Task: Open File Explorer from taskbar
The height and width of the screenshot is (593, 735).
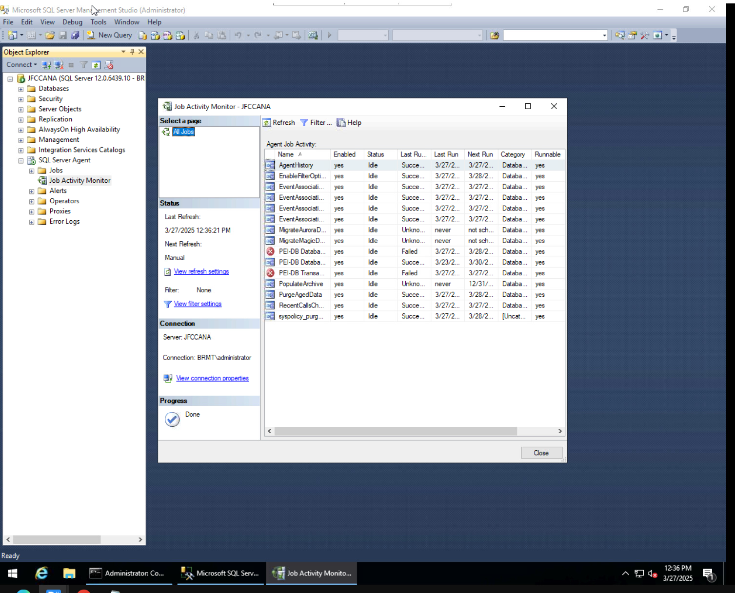Action: pyautogui.click(x=69, y=574)
